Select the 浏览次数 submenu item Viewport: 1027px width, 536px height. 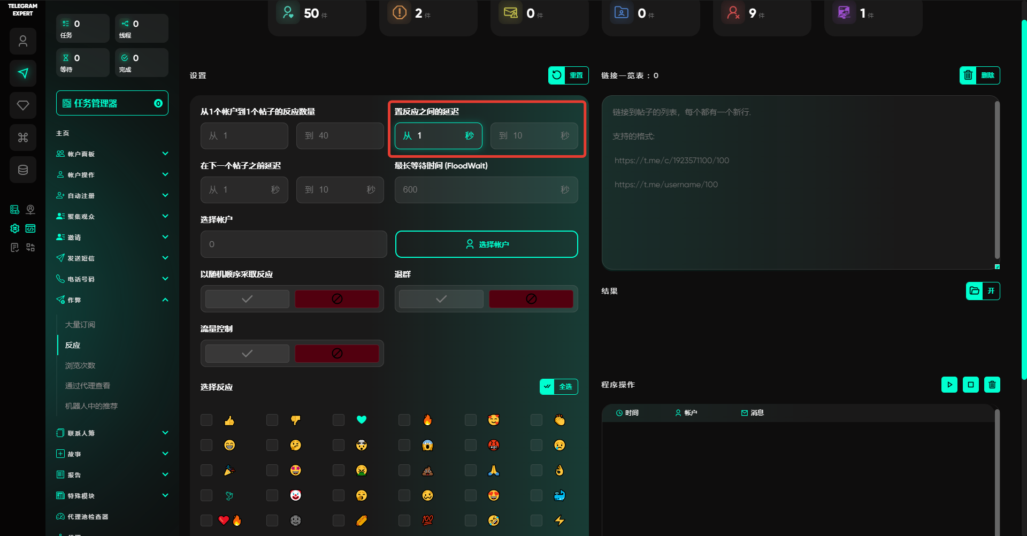pyautogui.click(x=80, y=365)
